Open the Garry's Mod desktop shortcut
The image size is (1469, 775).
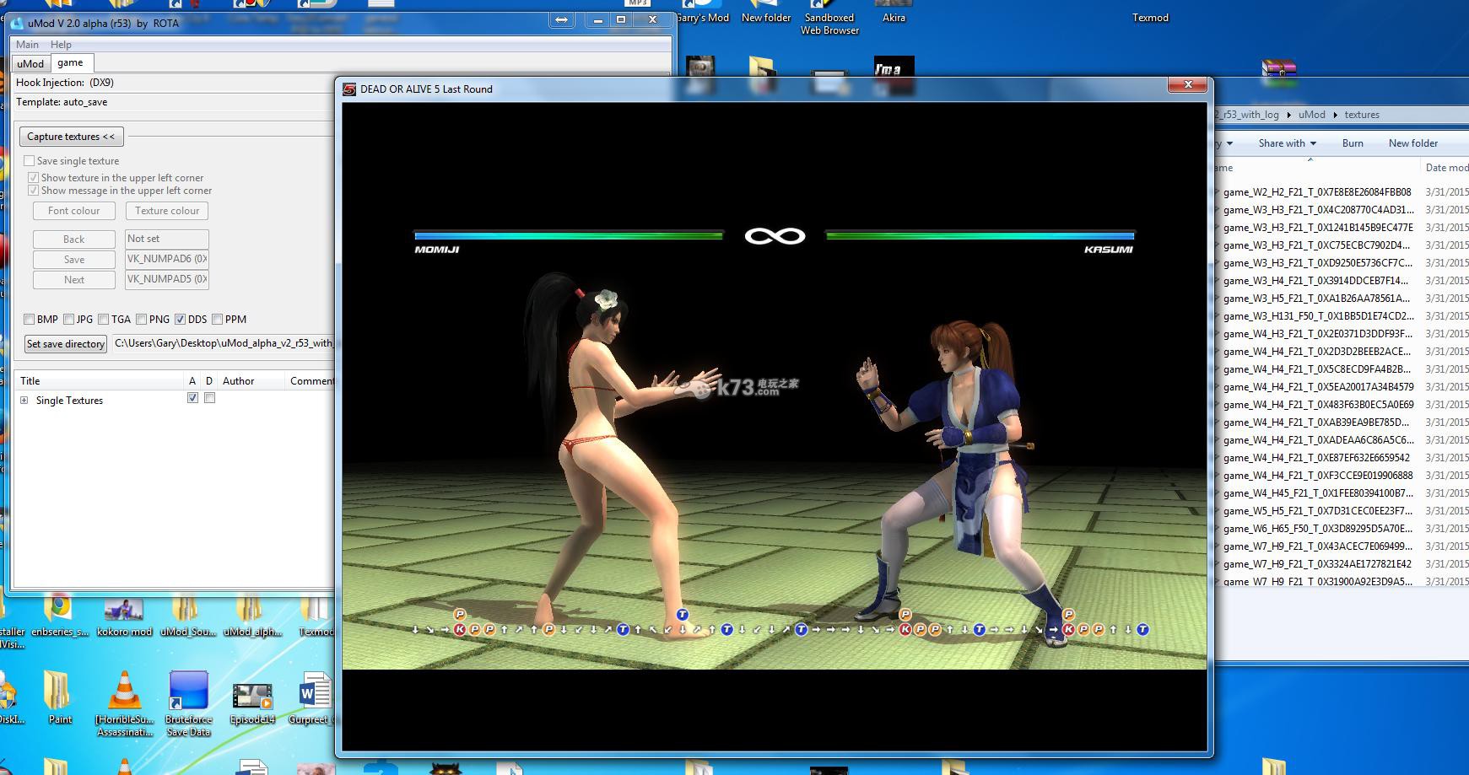(701, 13)
